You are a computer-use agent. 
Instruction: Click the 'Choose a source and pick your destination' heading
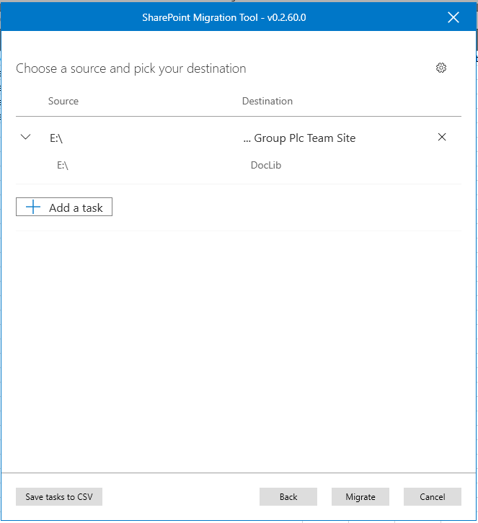(x=131, y=68)
